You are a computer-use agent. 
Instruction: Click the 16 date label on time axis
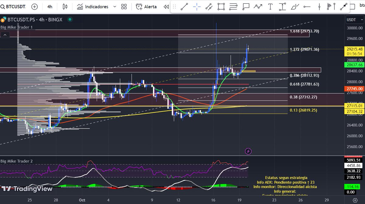pos(214,200)
